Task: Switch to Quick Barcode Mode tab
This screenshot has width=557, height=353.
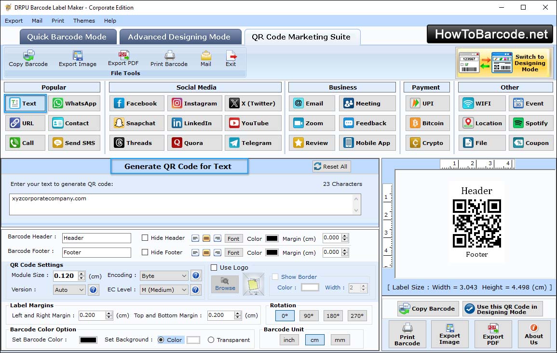Action: pos(67,37)
